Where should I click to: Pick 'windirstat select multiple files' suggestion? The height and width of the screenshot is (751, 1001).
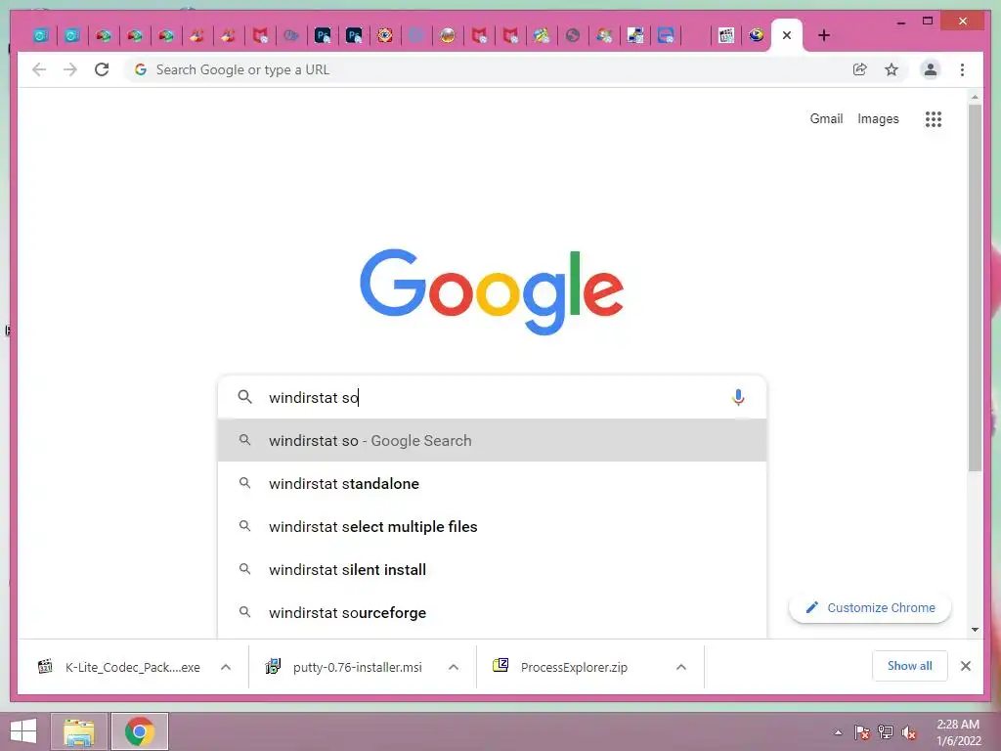point(492,526)
